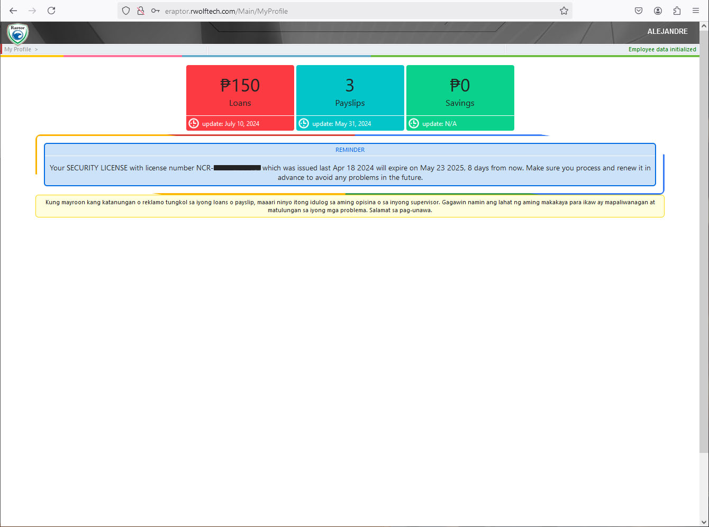Click the Save to Pocket icon
Viewport: 709px width, 527px height.
click(639, 11)
